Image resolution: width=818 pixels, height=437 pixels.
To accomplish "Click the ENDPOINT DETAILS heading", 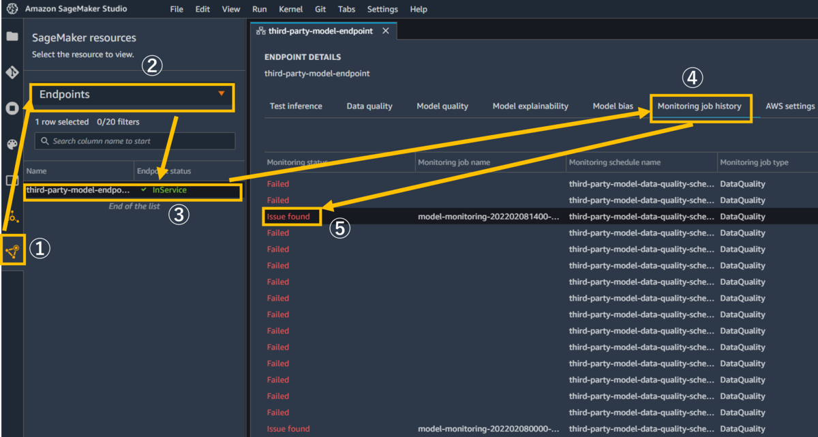I will [303, 57].
